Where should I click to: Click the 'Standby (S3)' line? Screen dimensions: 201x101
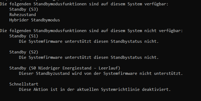(24, 9)
